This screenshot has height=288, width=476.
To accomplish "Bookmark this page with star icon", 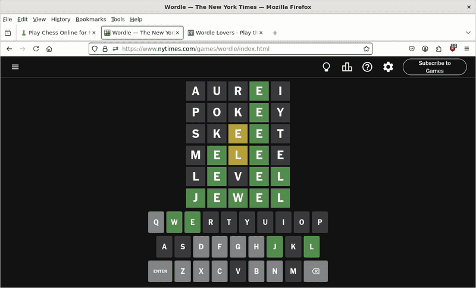I will coord(367,49).
